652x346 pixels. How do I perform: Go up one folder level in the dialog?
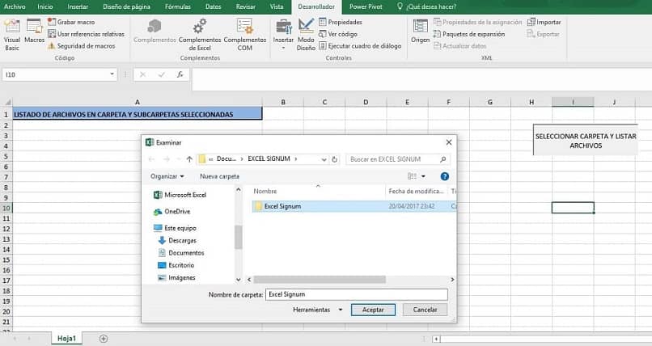[x=189, y=159]
